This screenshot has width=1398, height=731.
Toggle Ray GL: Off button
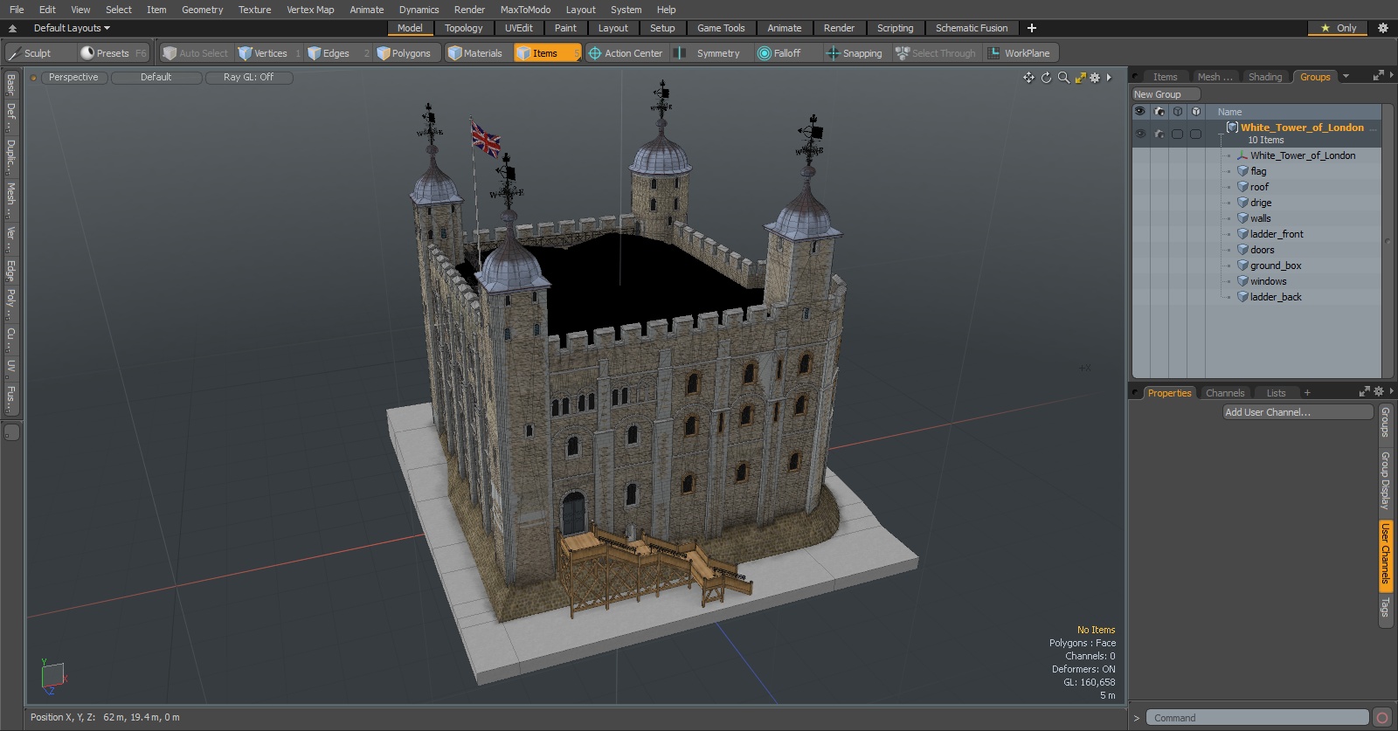pos(248,77)
